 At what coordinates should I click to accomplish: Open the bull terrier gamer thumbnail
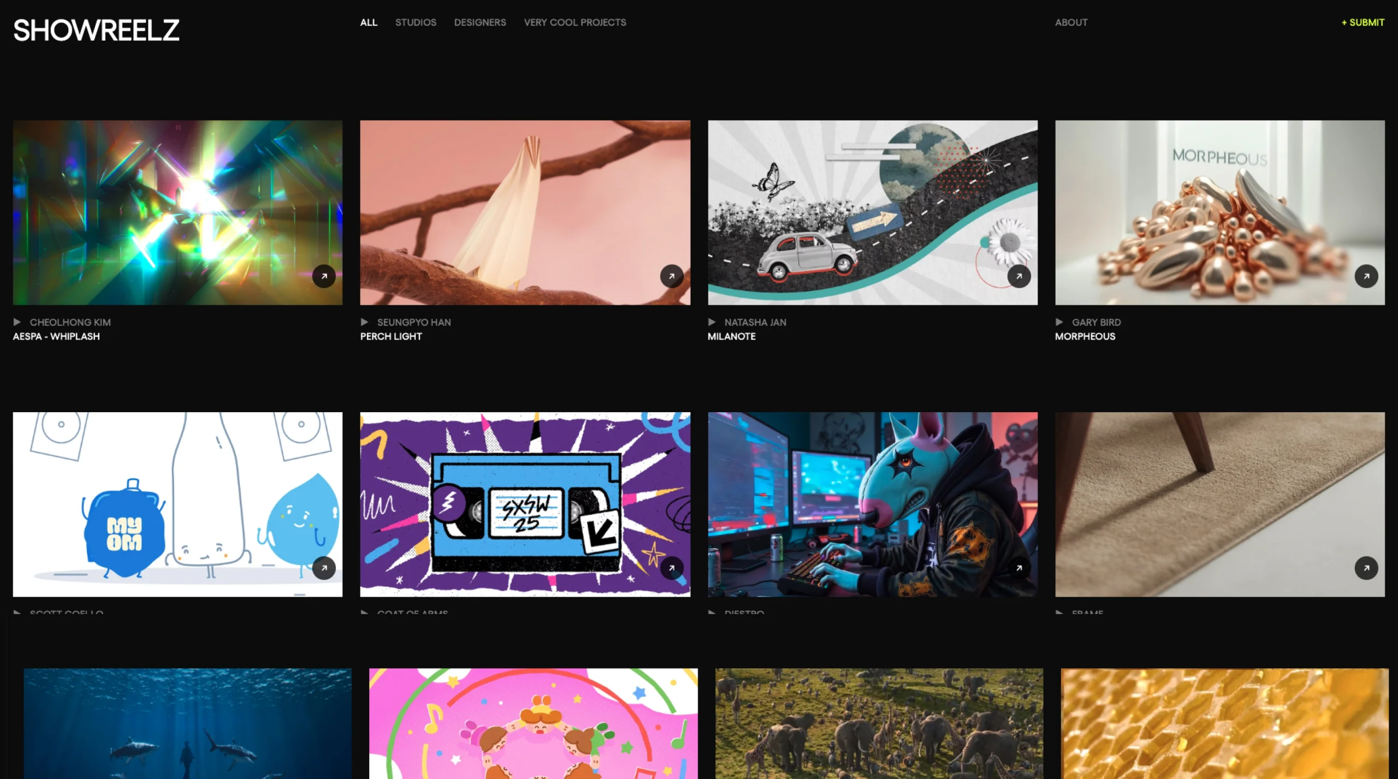coord(873,504)
